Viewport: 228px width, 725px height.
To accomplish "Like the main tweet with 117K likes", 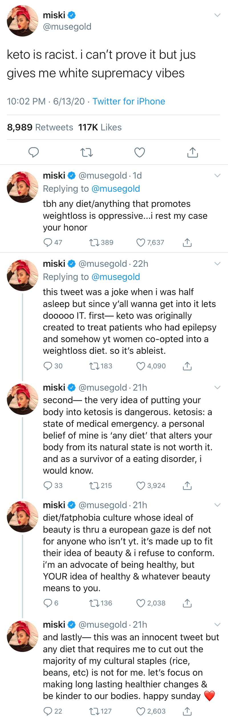I will [140, 153].
